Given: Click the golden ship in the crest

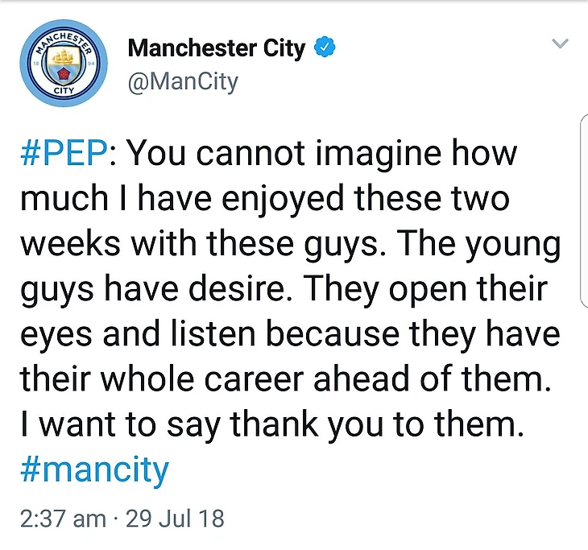Looking at the screenshot, I should click(x=64, y=57).
